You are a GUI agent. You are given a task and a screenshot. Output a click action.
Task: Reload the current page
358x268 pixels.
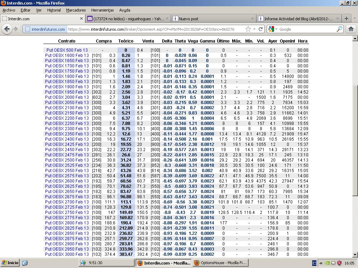pyautogui.click(x=261, y=29)
